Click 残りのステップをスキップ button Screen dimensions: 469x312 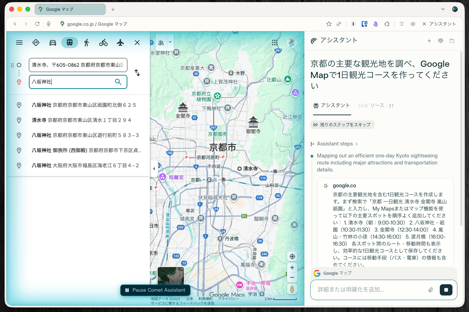pyautogui.click(x=342, y=125)
